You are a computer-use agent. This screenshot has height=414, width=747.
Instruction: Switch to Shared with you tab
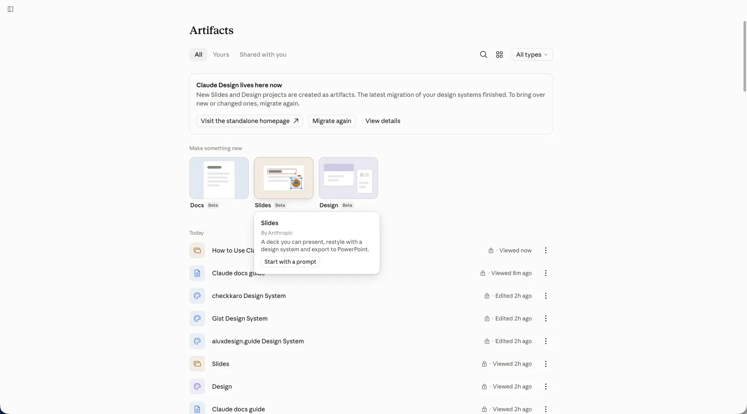point(263,55)
